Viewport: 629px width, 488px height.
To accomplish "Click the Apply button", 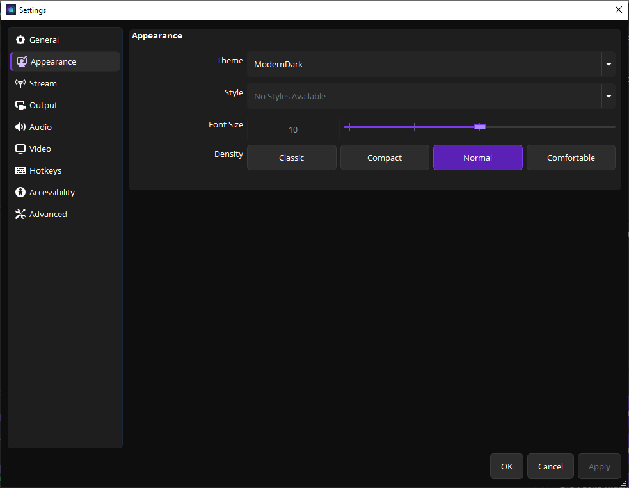I will pyautogui.click(x=600, y=466).
